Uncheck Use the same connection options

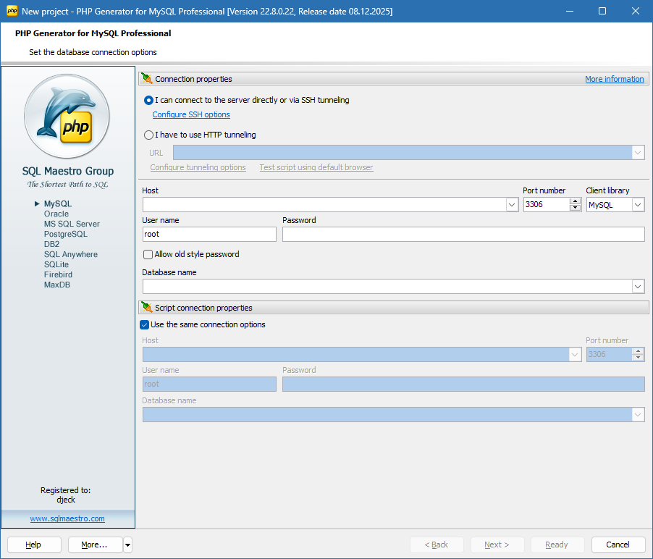pos(145,324)
